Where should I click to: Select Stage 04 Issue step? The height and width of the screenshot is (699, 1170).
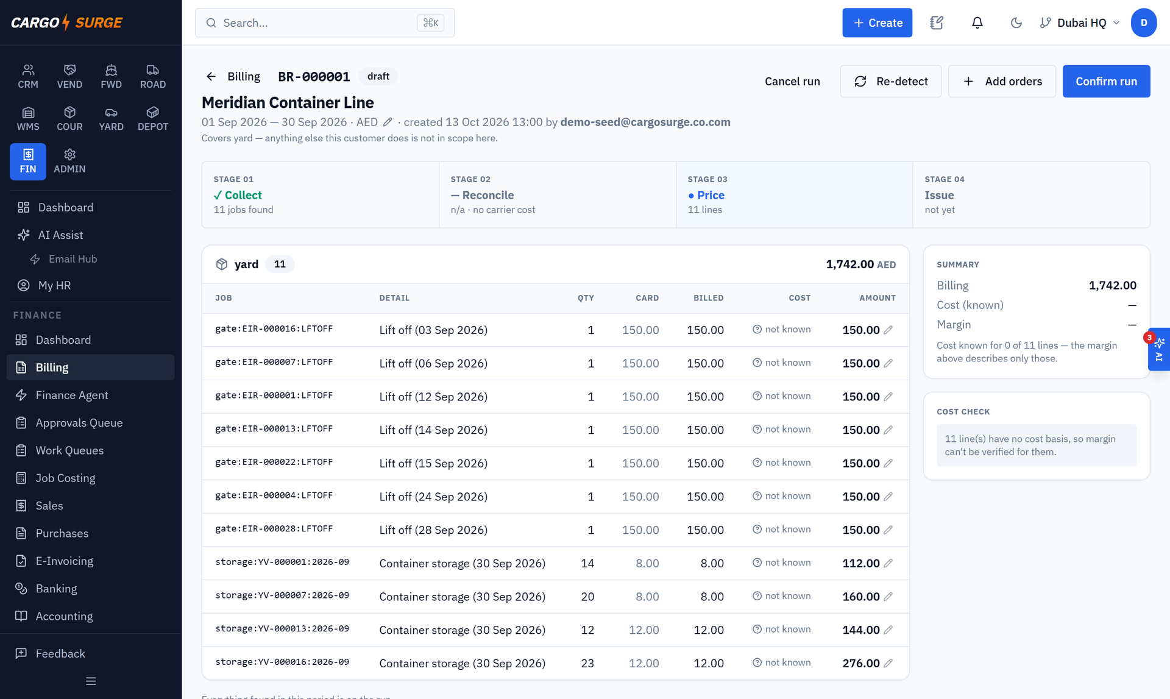point(1031,195)
